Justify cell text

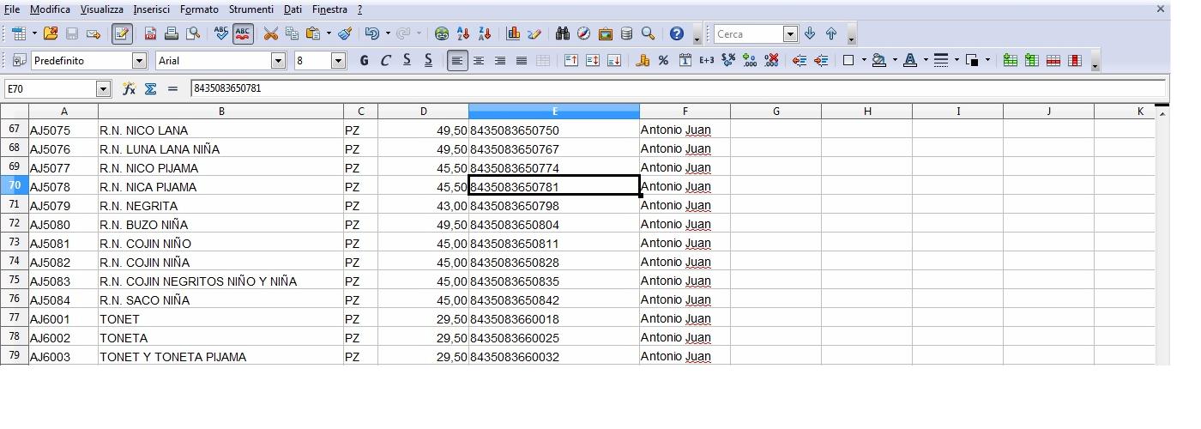521,60
